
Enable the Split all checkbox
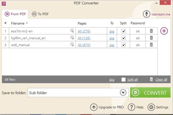pyautogui.click(x=124, y=79)
